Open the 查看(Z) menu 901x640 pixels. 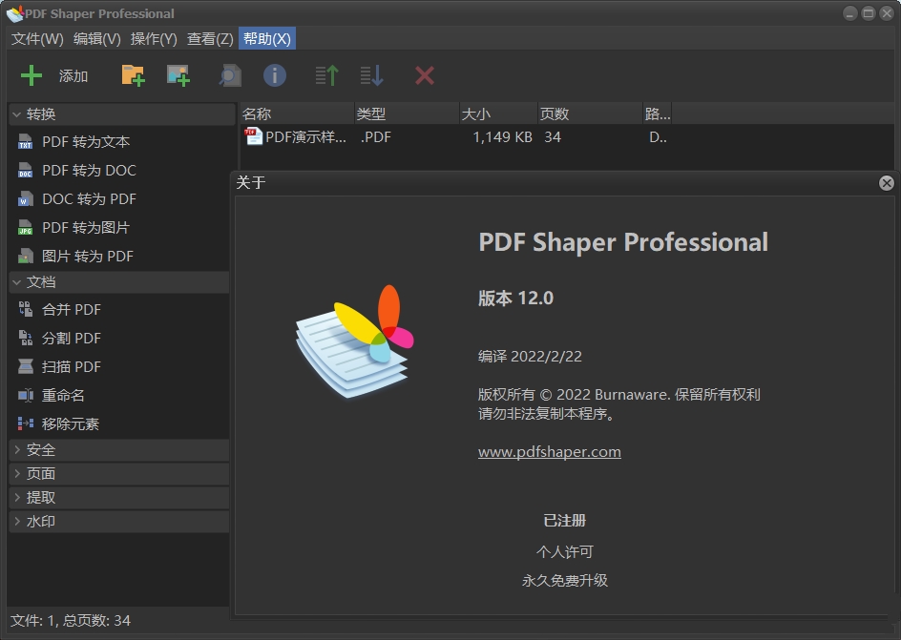(209, 39)
